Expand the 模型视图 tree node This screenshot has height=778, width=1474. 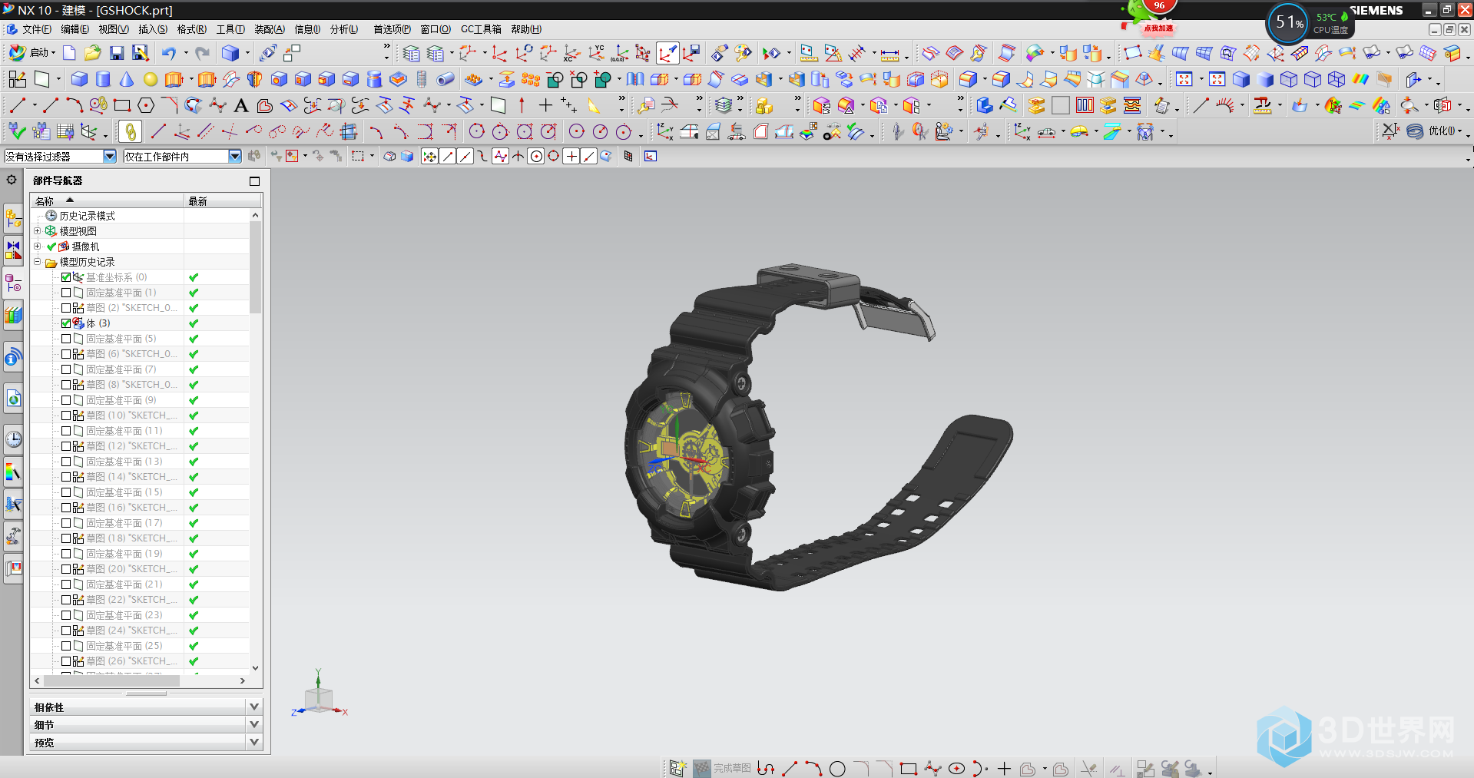point(37,230)
